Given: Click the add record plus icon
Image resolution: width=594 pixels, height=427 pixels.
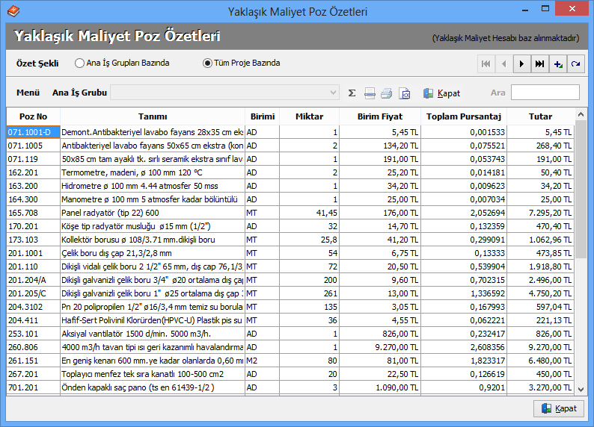Looking at the screenshot, I should point(557,64).
